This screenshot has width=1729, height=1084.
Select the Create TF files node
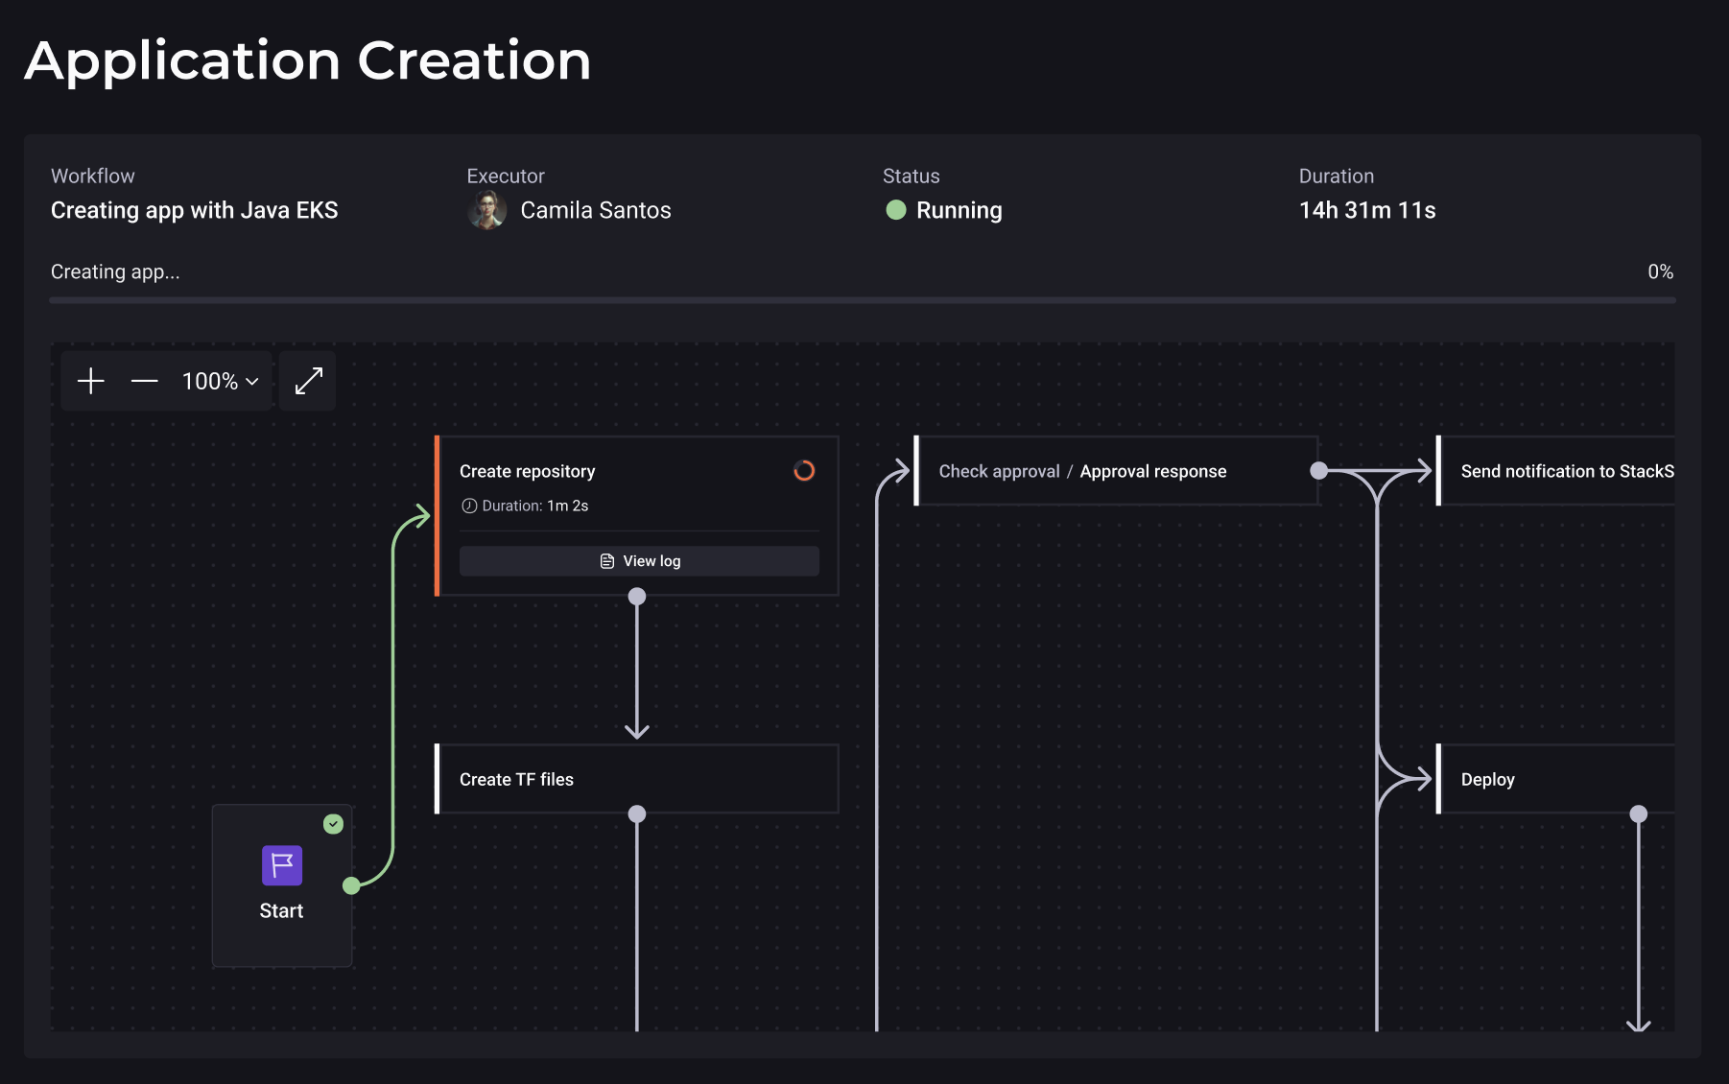point(637,779)
